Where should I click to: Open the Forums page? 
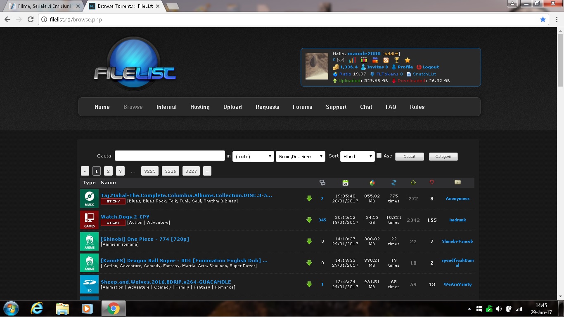click(x=303, y=107)
